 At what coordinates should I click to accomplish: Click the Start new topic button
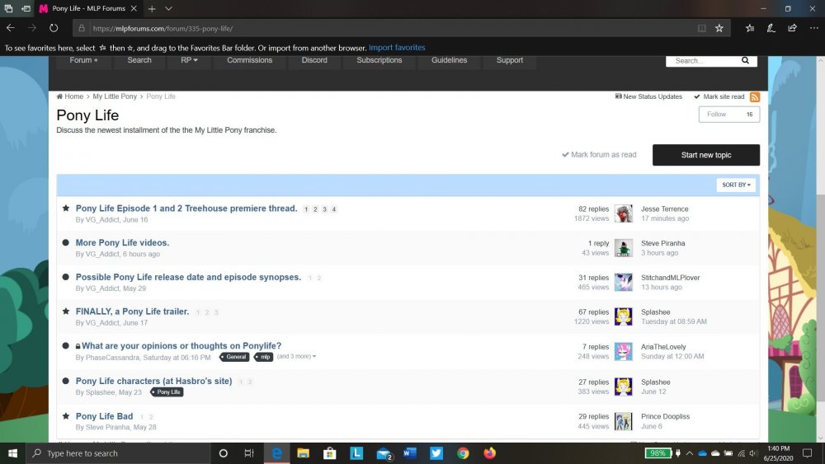(706, 155)
